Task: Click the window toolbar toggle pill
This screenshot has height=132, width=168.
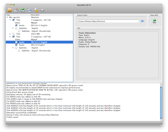Action: pos(160,5)
